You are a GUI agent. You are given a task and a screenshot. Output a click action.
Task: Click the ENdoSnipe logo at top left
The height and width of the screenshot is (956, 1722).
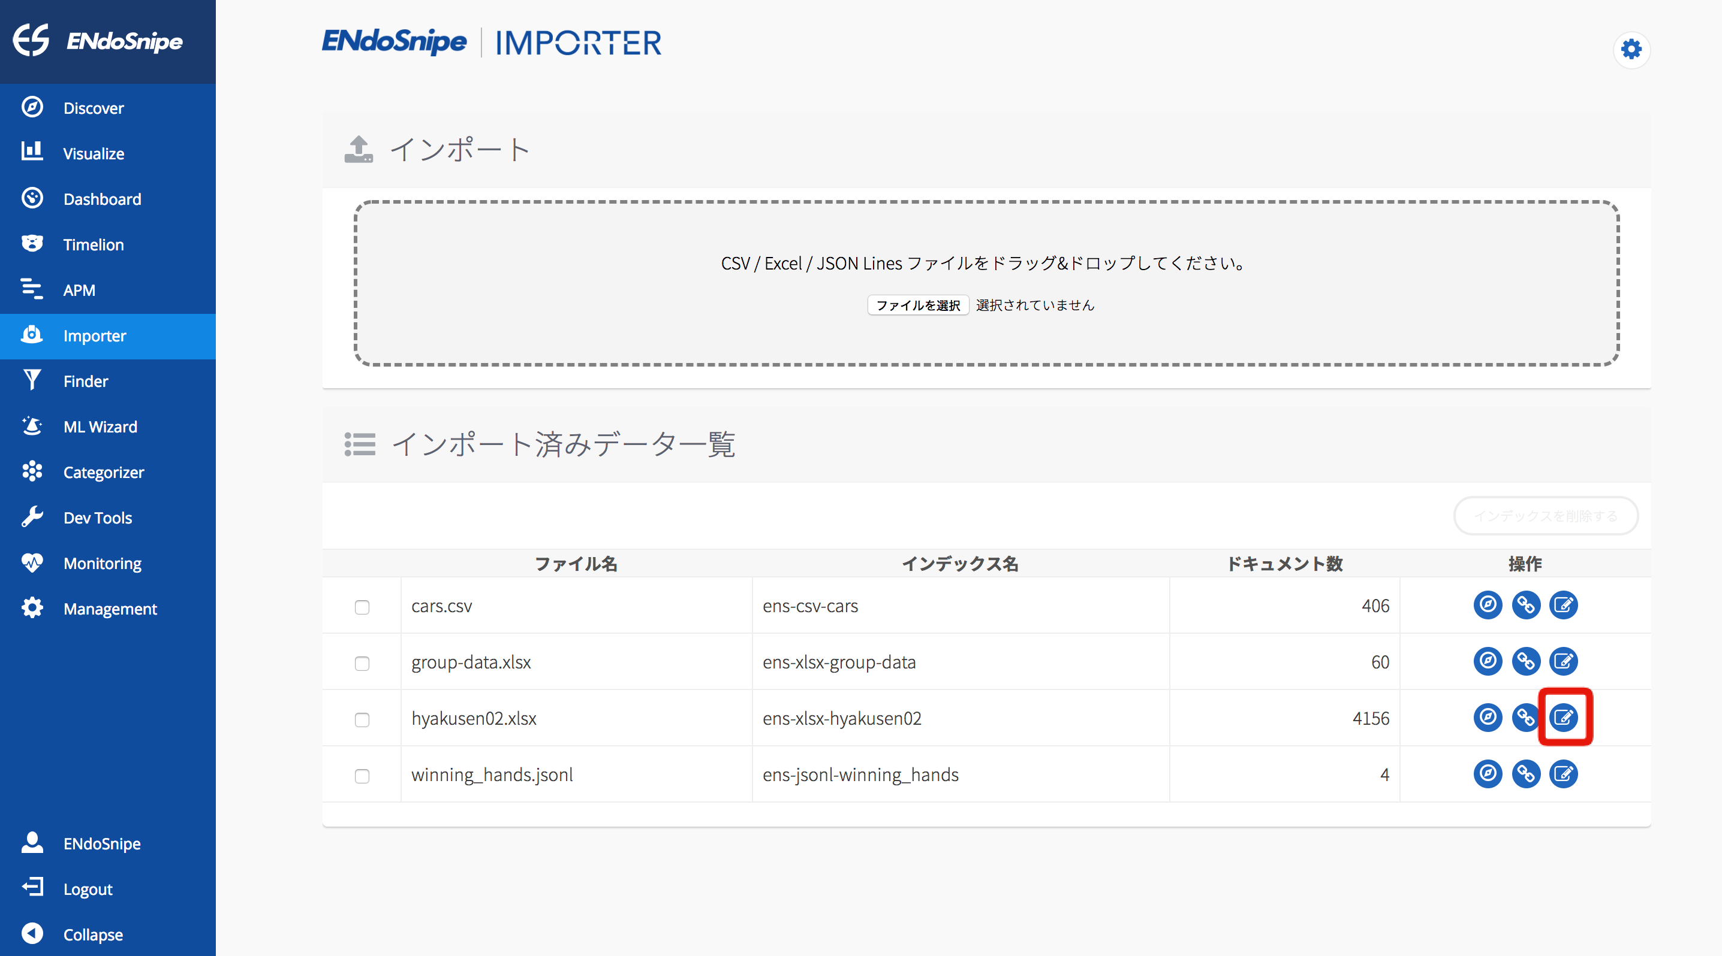point(98,41)
